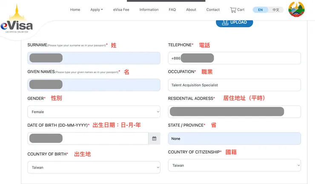Click the Date of Birth input field
The height and width of the screenshot is (184, 315).
coord(88,139)
